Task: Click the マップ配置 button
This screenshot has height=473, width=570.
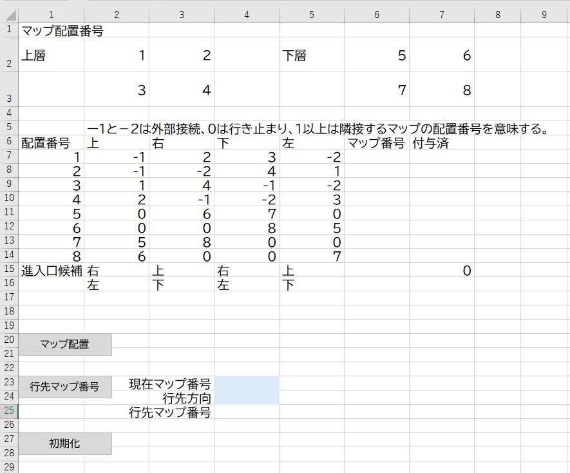Action: tap(65, 344)
